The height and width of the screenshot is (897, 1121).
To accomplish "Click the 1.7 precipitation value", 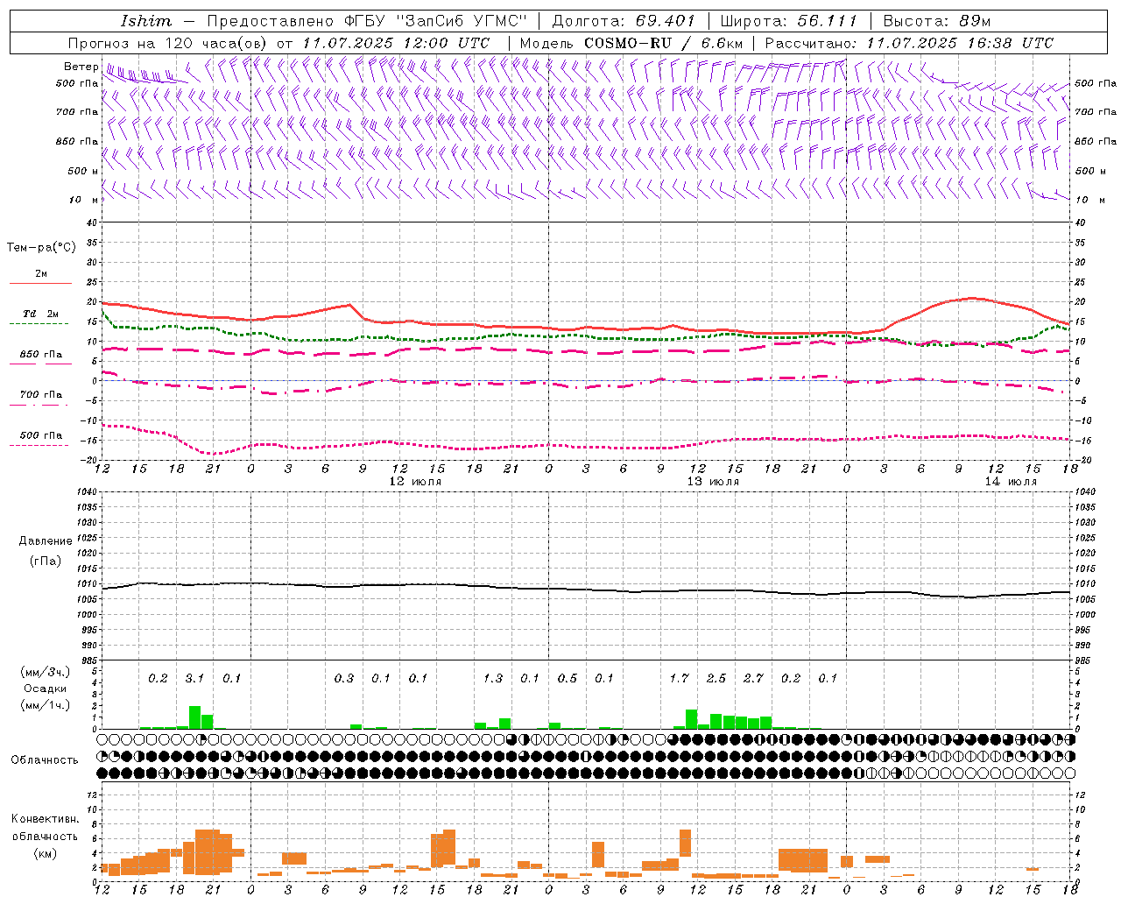I will click(679, 678).
